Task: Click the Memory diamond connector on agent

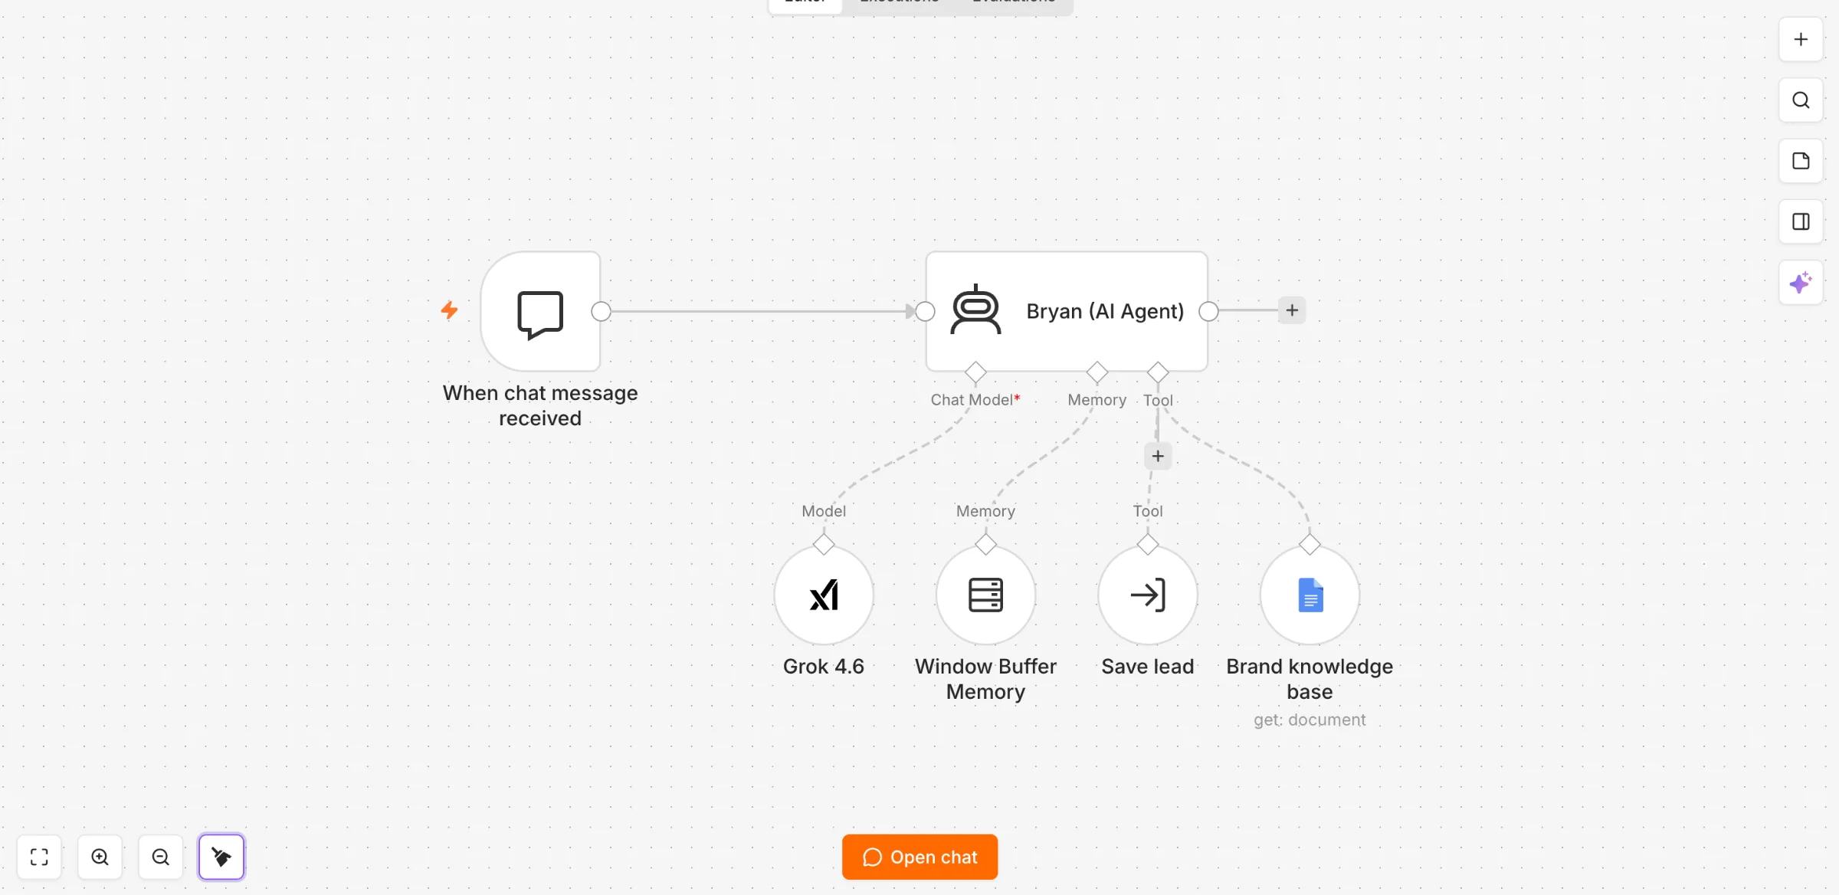Action: (x=1097, y=372)
